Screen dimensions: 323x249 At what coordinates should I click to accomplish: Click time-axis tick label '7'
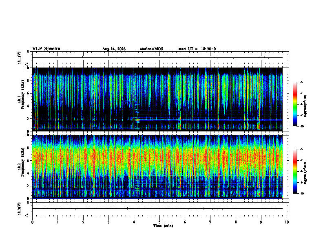tap(210, 222)
